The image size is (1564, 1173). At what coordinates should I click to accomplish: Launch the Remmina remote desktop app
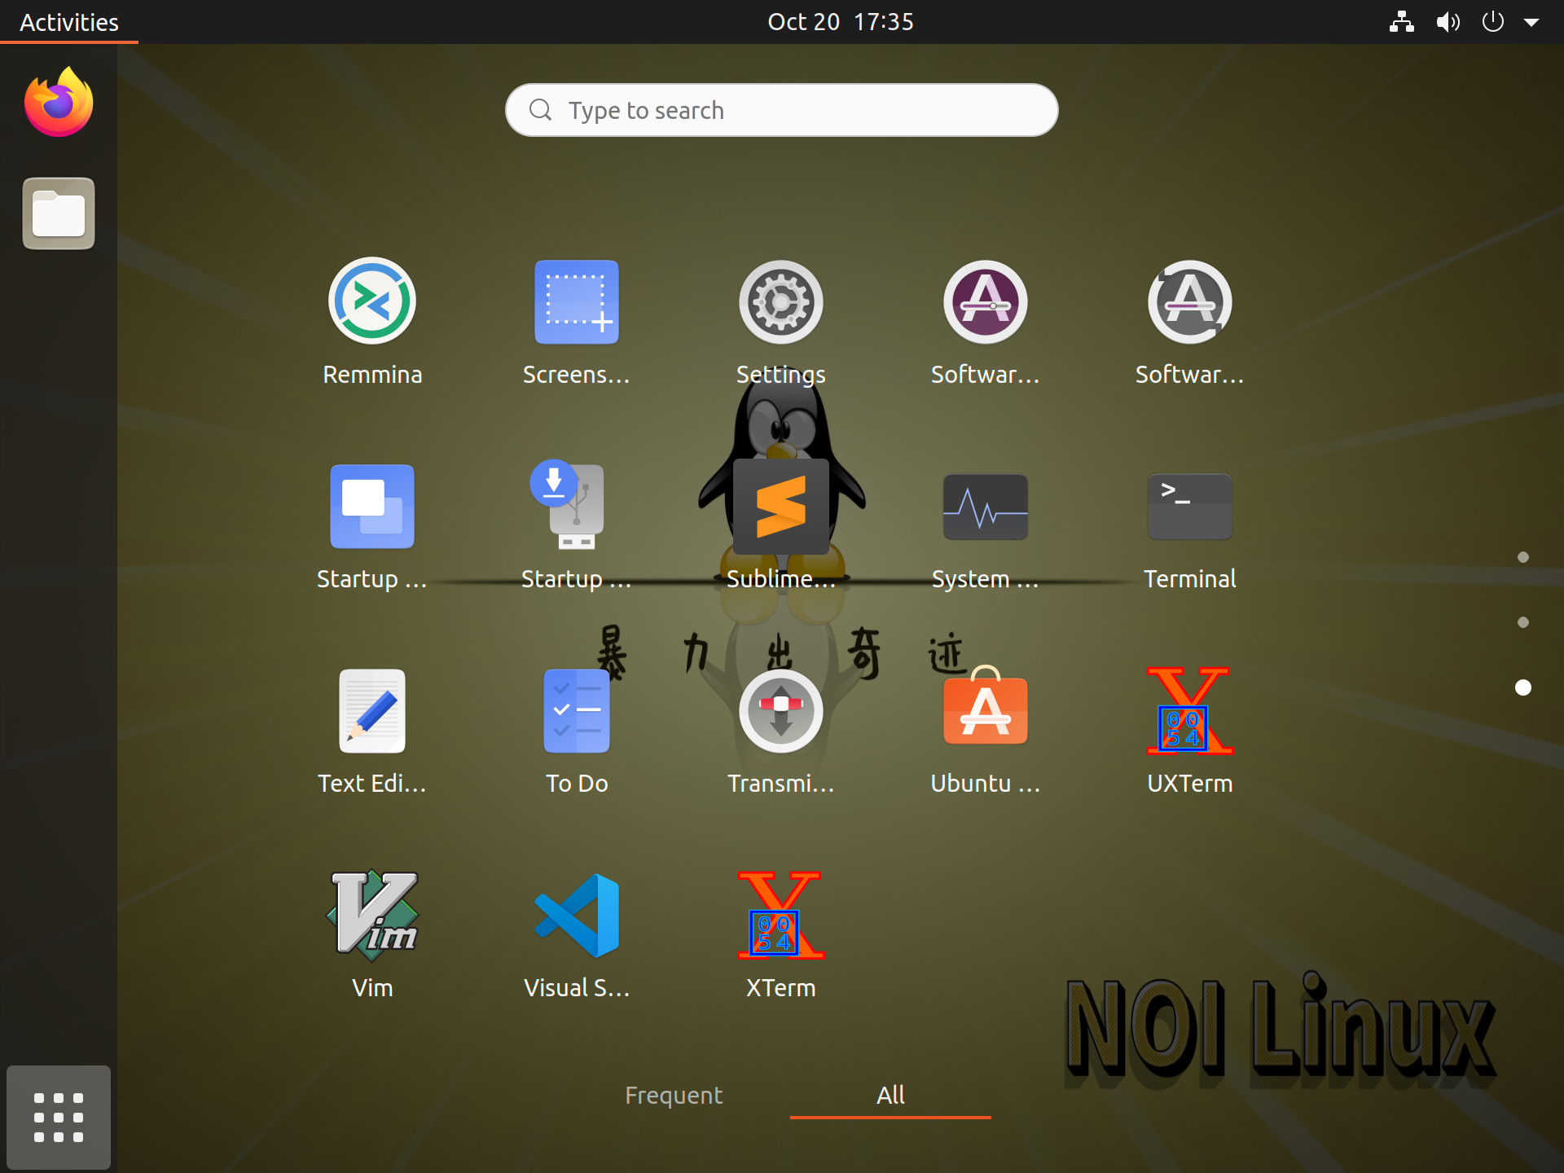coord(372,301)
